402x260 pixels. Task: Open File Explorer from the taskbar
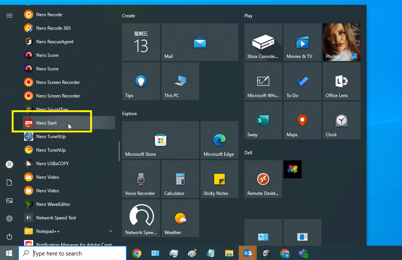[x=229, y=253]
